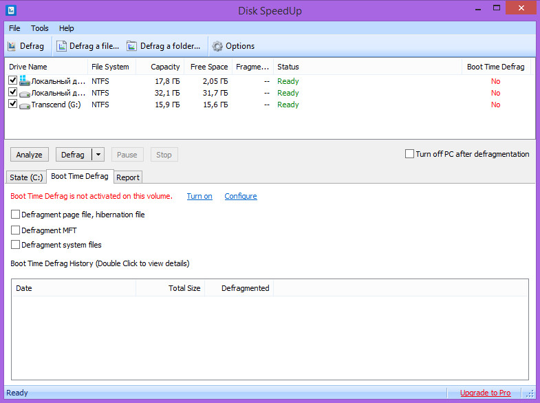Switch to the State (C:) tab

click(26, 177)
